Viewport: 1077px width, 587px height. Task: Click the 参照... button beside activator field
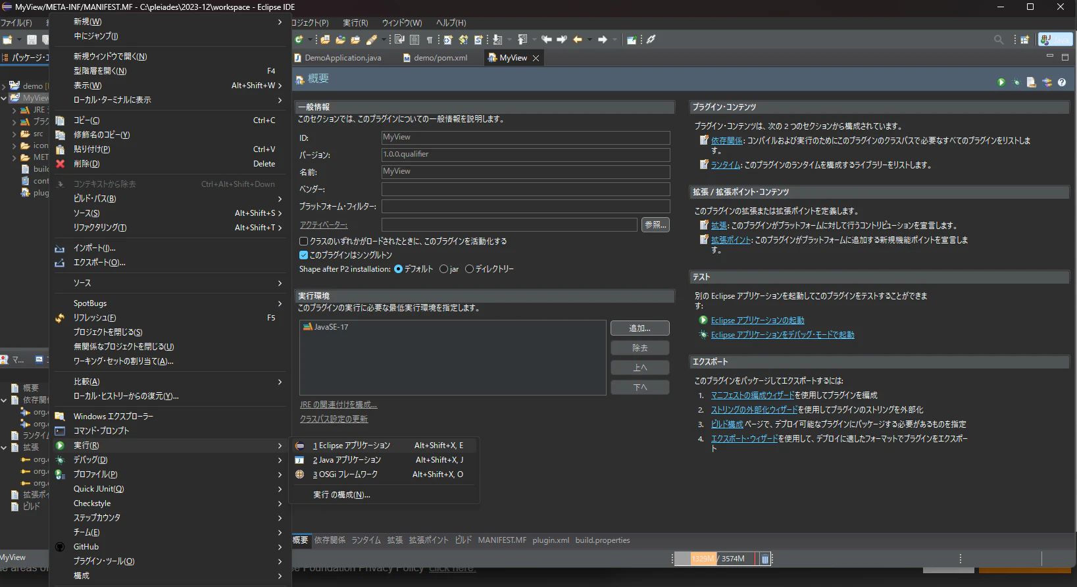(655, 225)
